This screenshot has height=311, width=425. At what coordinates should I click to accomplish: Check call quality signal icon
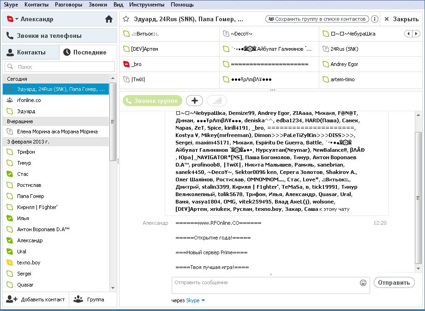(217, 101)
